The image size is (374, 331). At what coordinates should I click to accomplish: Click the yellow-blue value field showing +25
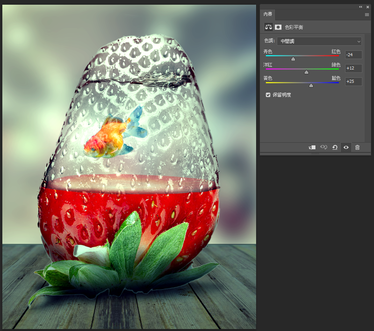(353, 82)
